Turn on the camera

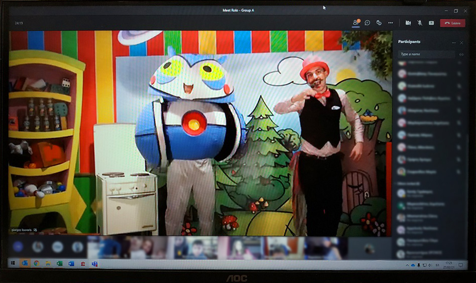tap(408, 23)
